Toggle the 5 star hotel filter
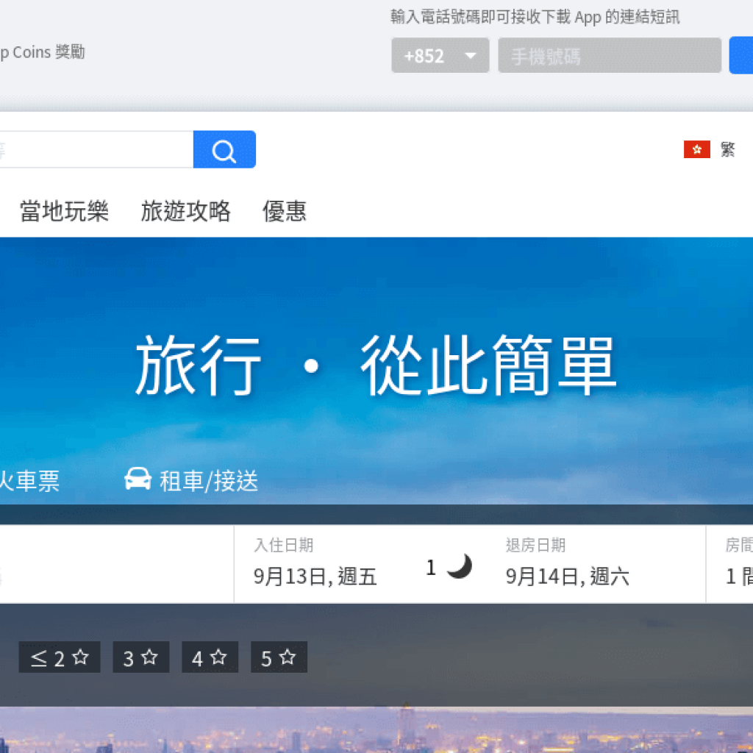This screenshot has width=753, height=753. [279, 657]
